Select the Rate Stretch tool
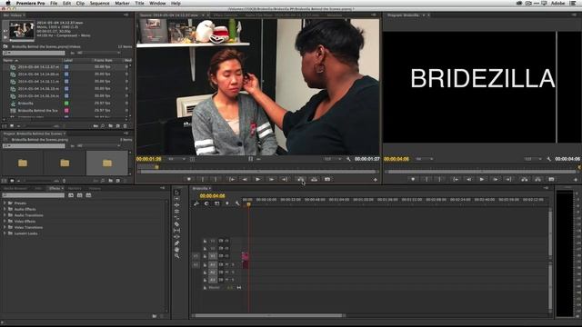This screenshot has height=327, width=582. tap(177, 217)
